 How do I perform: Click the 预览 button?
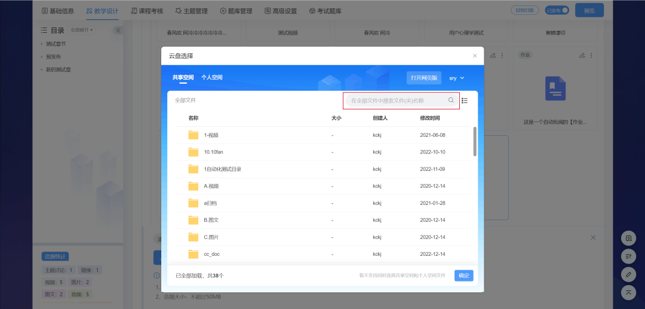click(589, 11)
